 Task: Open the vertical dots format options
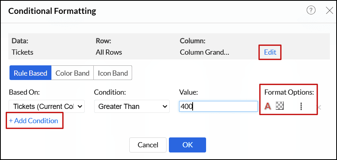click(301, 106)
